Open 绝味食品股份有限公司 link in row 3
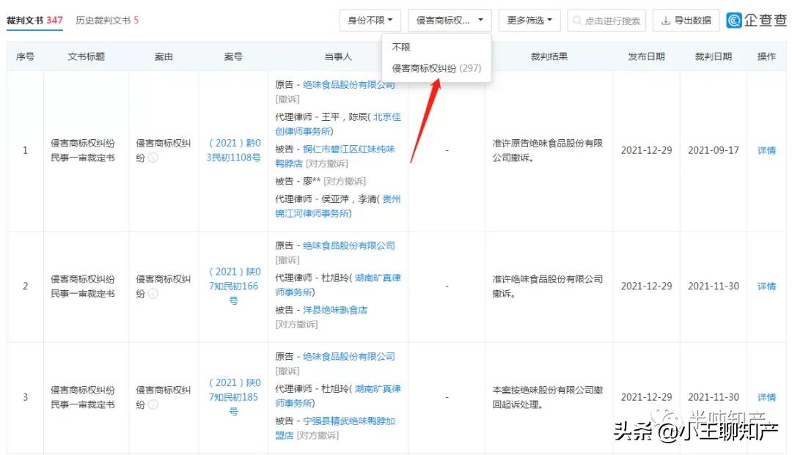Screen dimensions: 792x455 click(x=349, y=357)
